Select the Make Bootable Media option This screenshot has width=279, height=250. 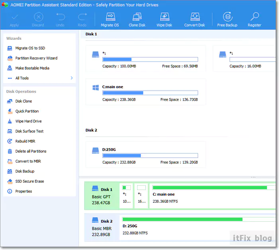(x=32, y=68)
